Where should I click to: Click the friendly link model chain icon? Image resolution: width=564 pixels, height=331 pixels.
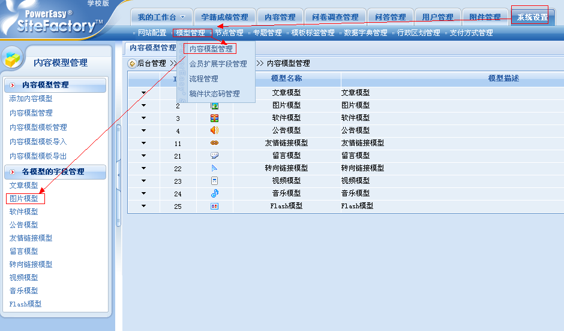pyautogui.click(x=214, y=143)
